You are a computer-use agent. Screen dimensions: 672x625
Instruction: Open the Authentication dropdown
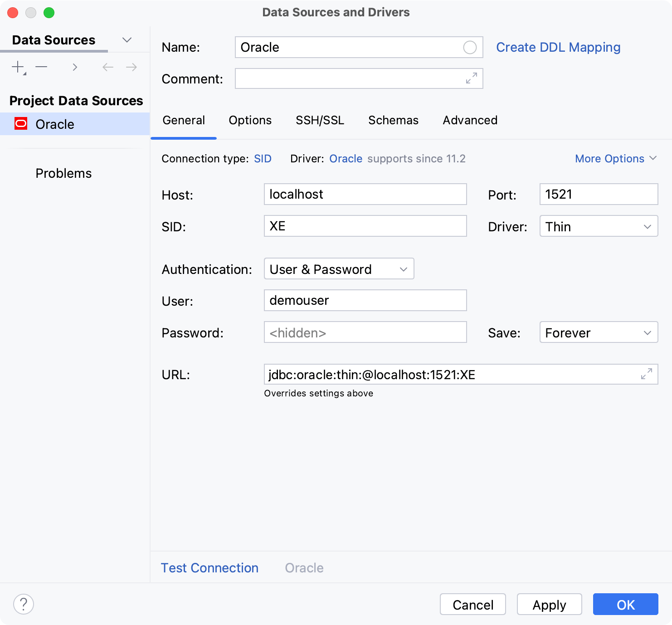[339, 269]
